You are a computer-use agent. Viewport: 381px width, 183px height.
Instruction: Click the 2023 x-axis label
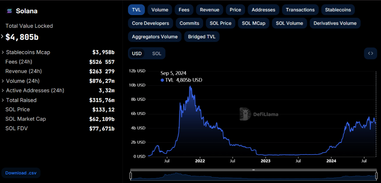265,161
